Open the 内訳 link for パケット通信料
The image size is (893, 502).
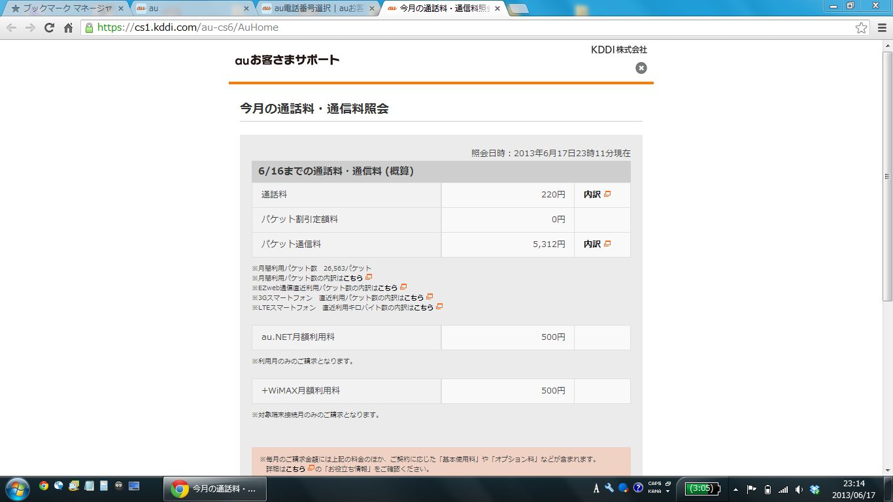tap(597, 244)
